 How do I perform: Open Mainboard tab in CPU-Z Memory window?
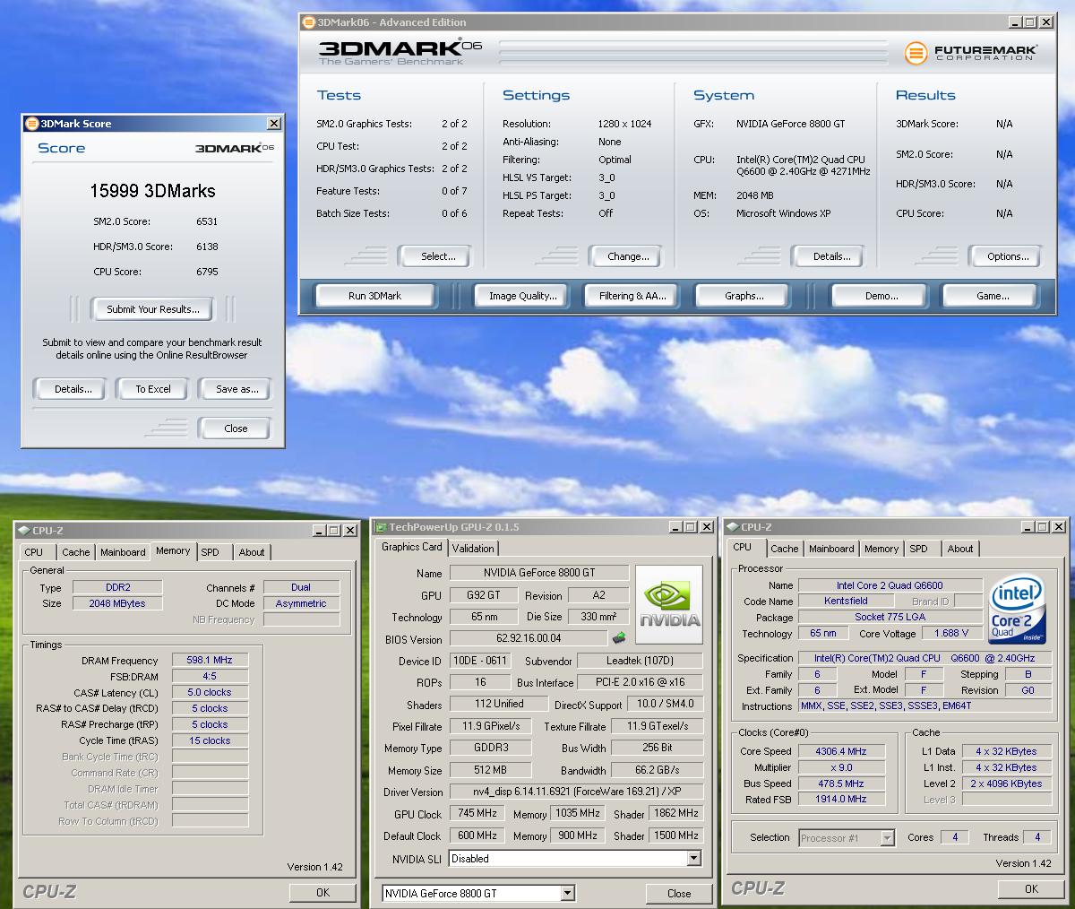pyautogui.click(x=122, y=552)
